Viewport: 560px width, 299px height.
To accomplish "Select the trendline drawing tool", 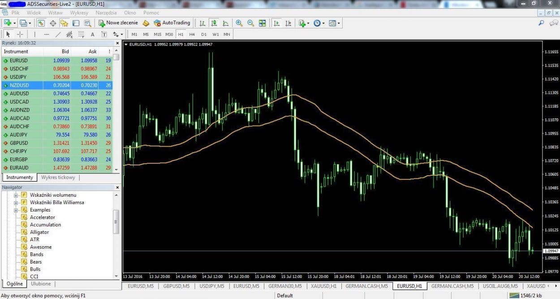I will click(x=58, y=34).
